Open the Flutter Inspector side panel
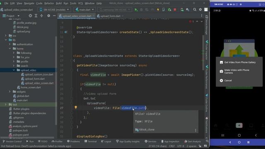This screenshot has width=265, height=149. coord(207,50)
